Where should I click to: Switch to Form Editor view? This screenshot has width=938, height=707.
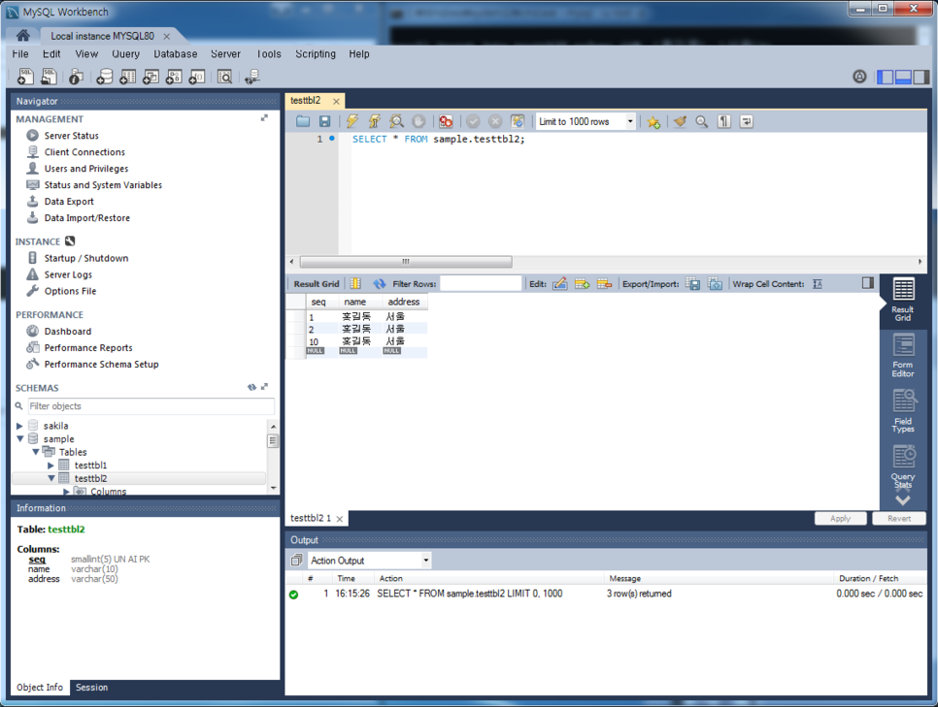(x=903, y=356)
